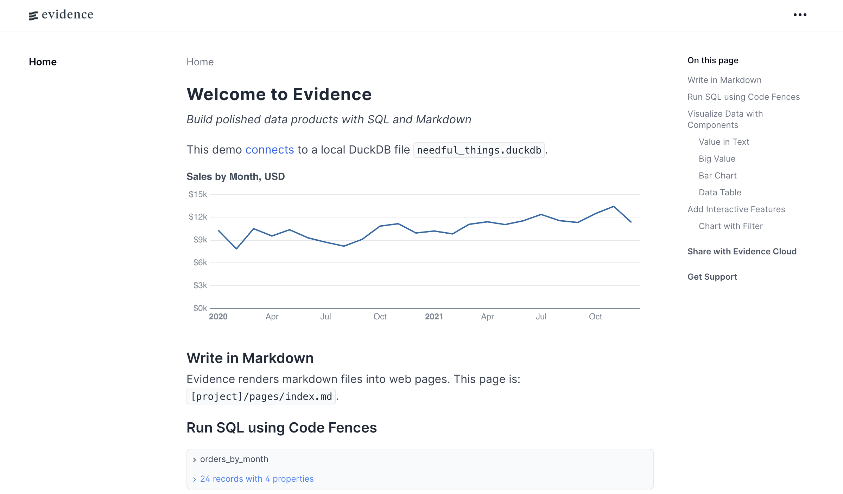Click the Get Support link

712,277
